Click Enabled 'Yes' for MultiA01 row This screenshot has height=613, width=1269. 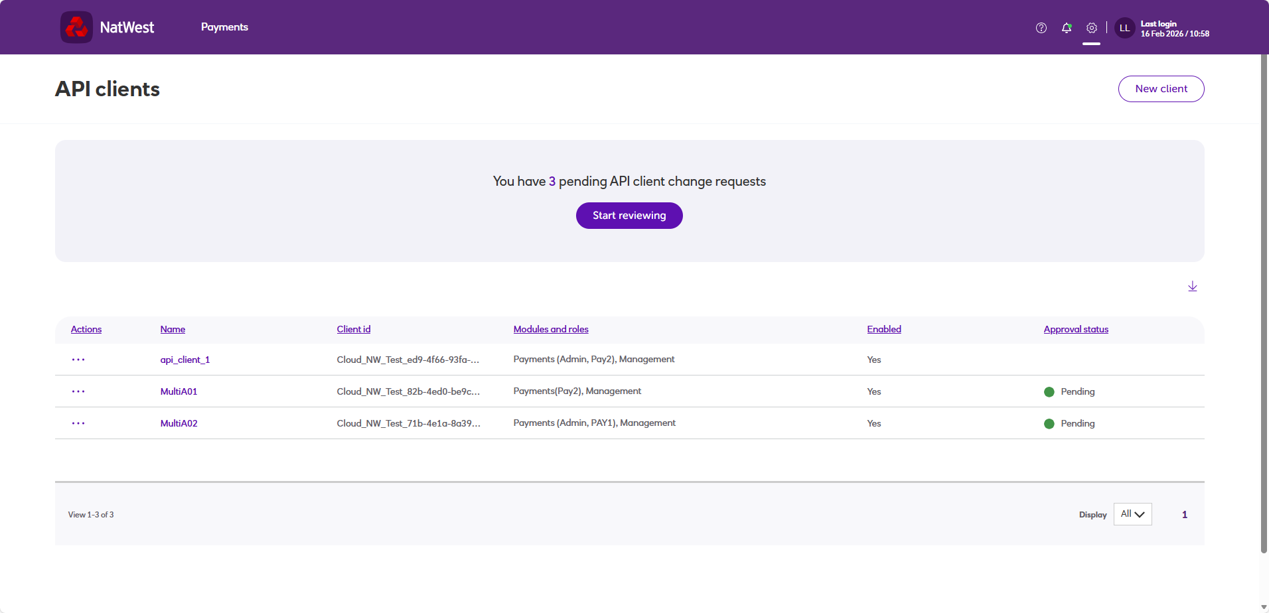pyautogui.click(x=874, y=392)
